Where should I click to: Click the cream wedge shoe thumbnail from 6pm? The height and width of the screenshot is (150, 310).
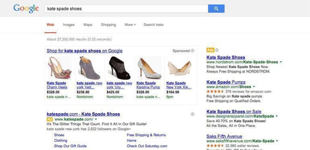pos(180,68)
